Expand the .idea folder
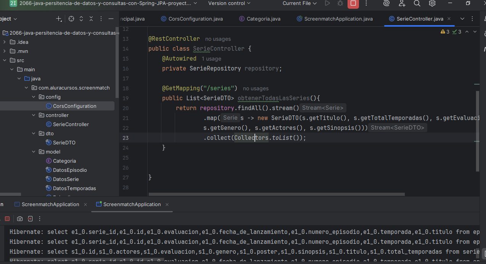 point(5,42)
